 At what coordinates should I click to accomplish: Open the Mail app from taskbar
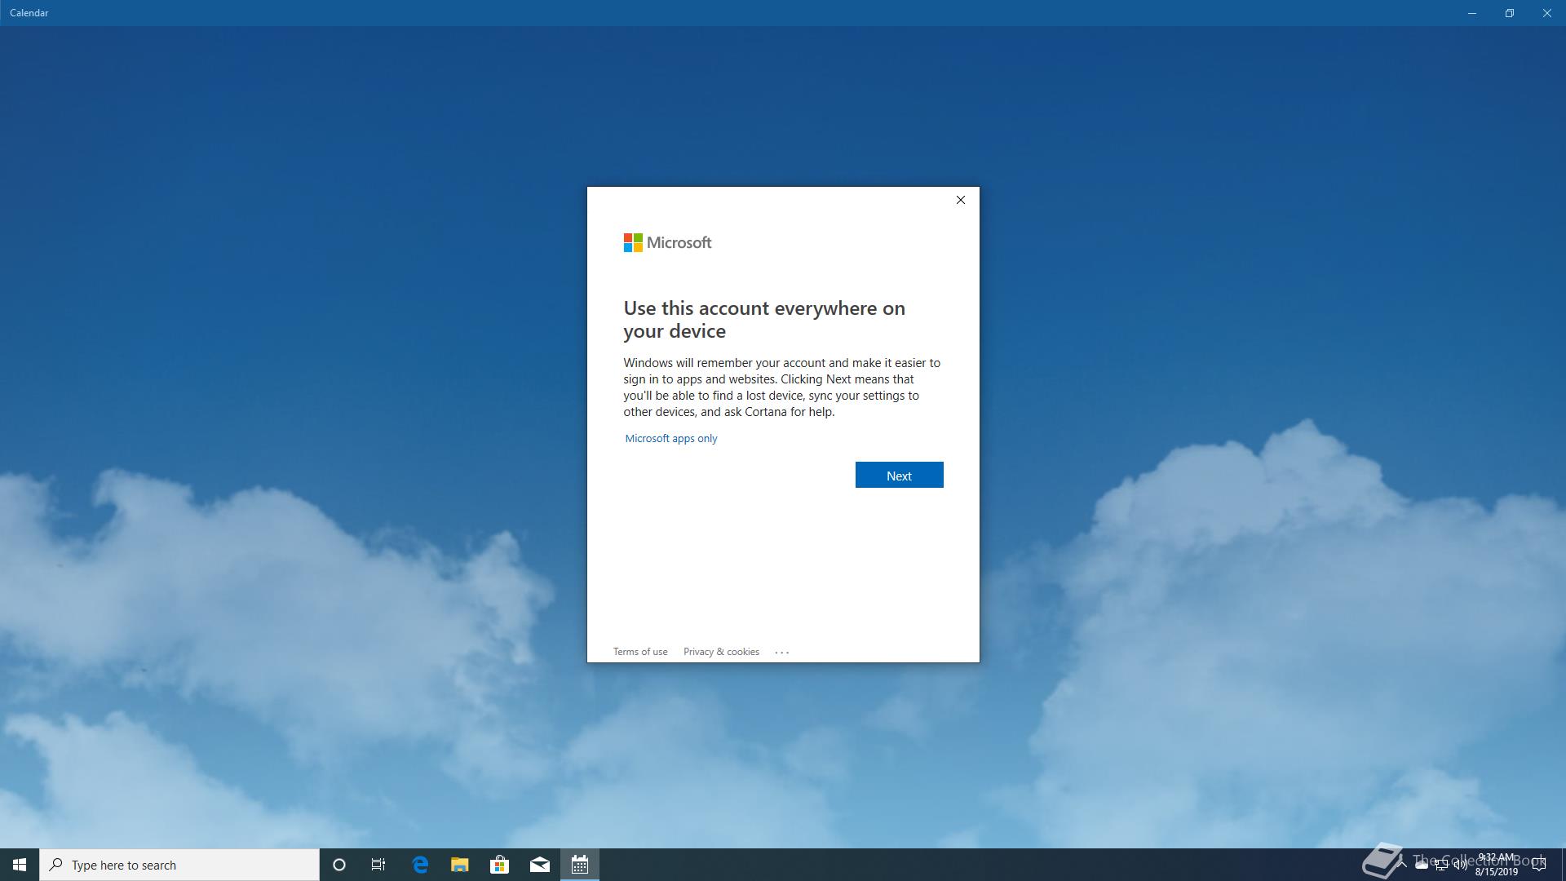539,865
